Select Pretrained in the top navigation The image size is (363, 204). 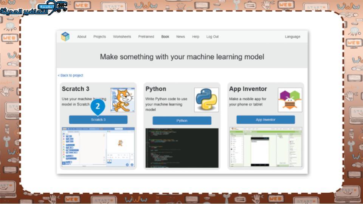tap(146, 37)
